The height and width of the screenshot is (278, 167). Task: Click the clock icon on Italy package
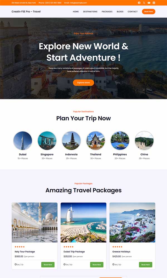16,264
